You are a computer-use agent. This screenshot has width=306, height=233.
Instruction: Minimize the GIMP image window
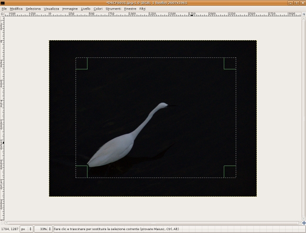pos(290,3)
